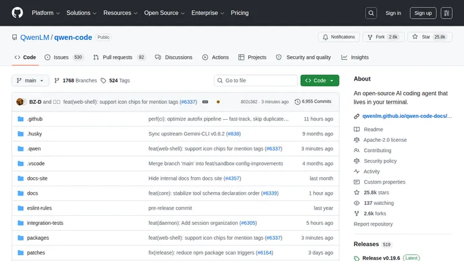
Task: Open the Actions tab
Action: click(x=215, y=57)
